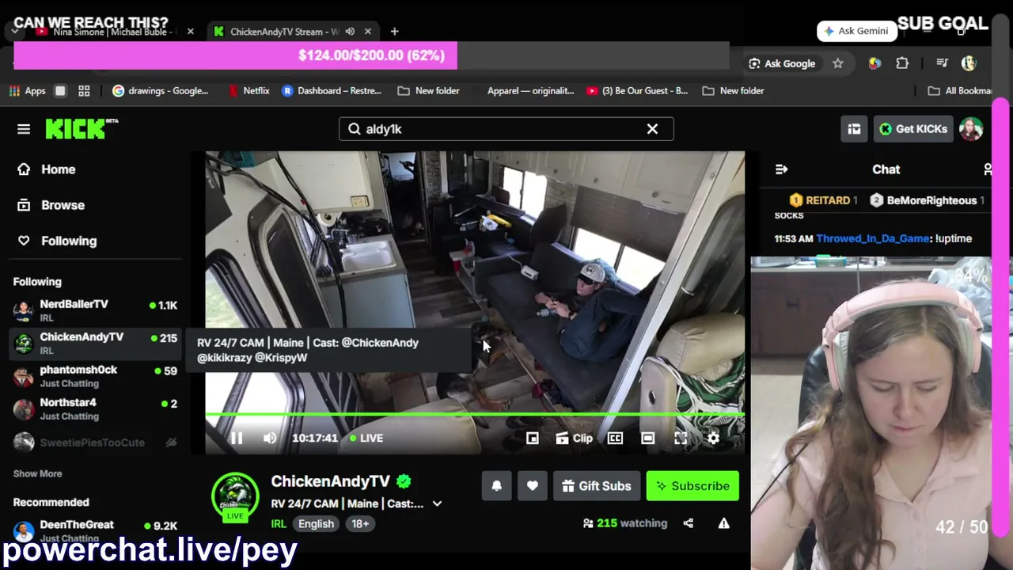
Task: Mute the ChickenAndyTV tab audio icon
Action: [x=350, y=32]
